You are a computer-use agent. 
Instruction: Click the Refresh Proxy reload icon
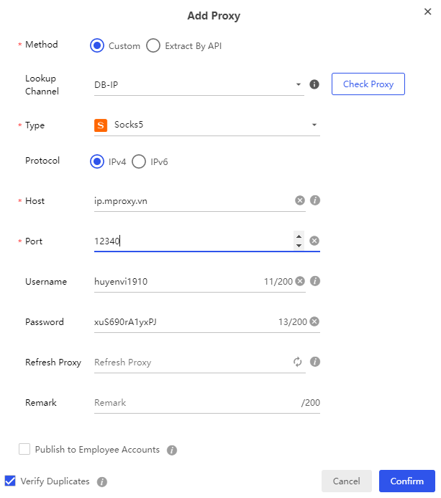click(298, 362)
